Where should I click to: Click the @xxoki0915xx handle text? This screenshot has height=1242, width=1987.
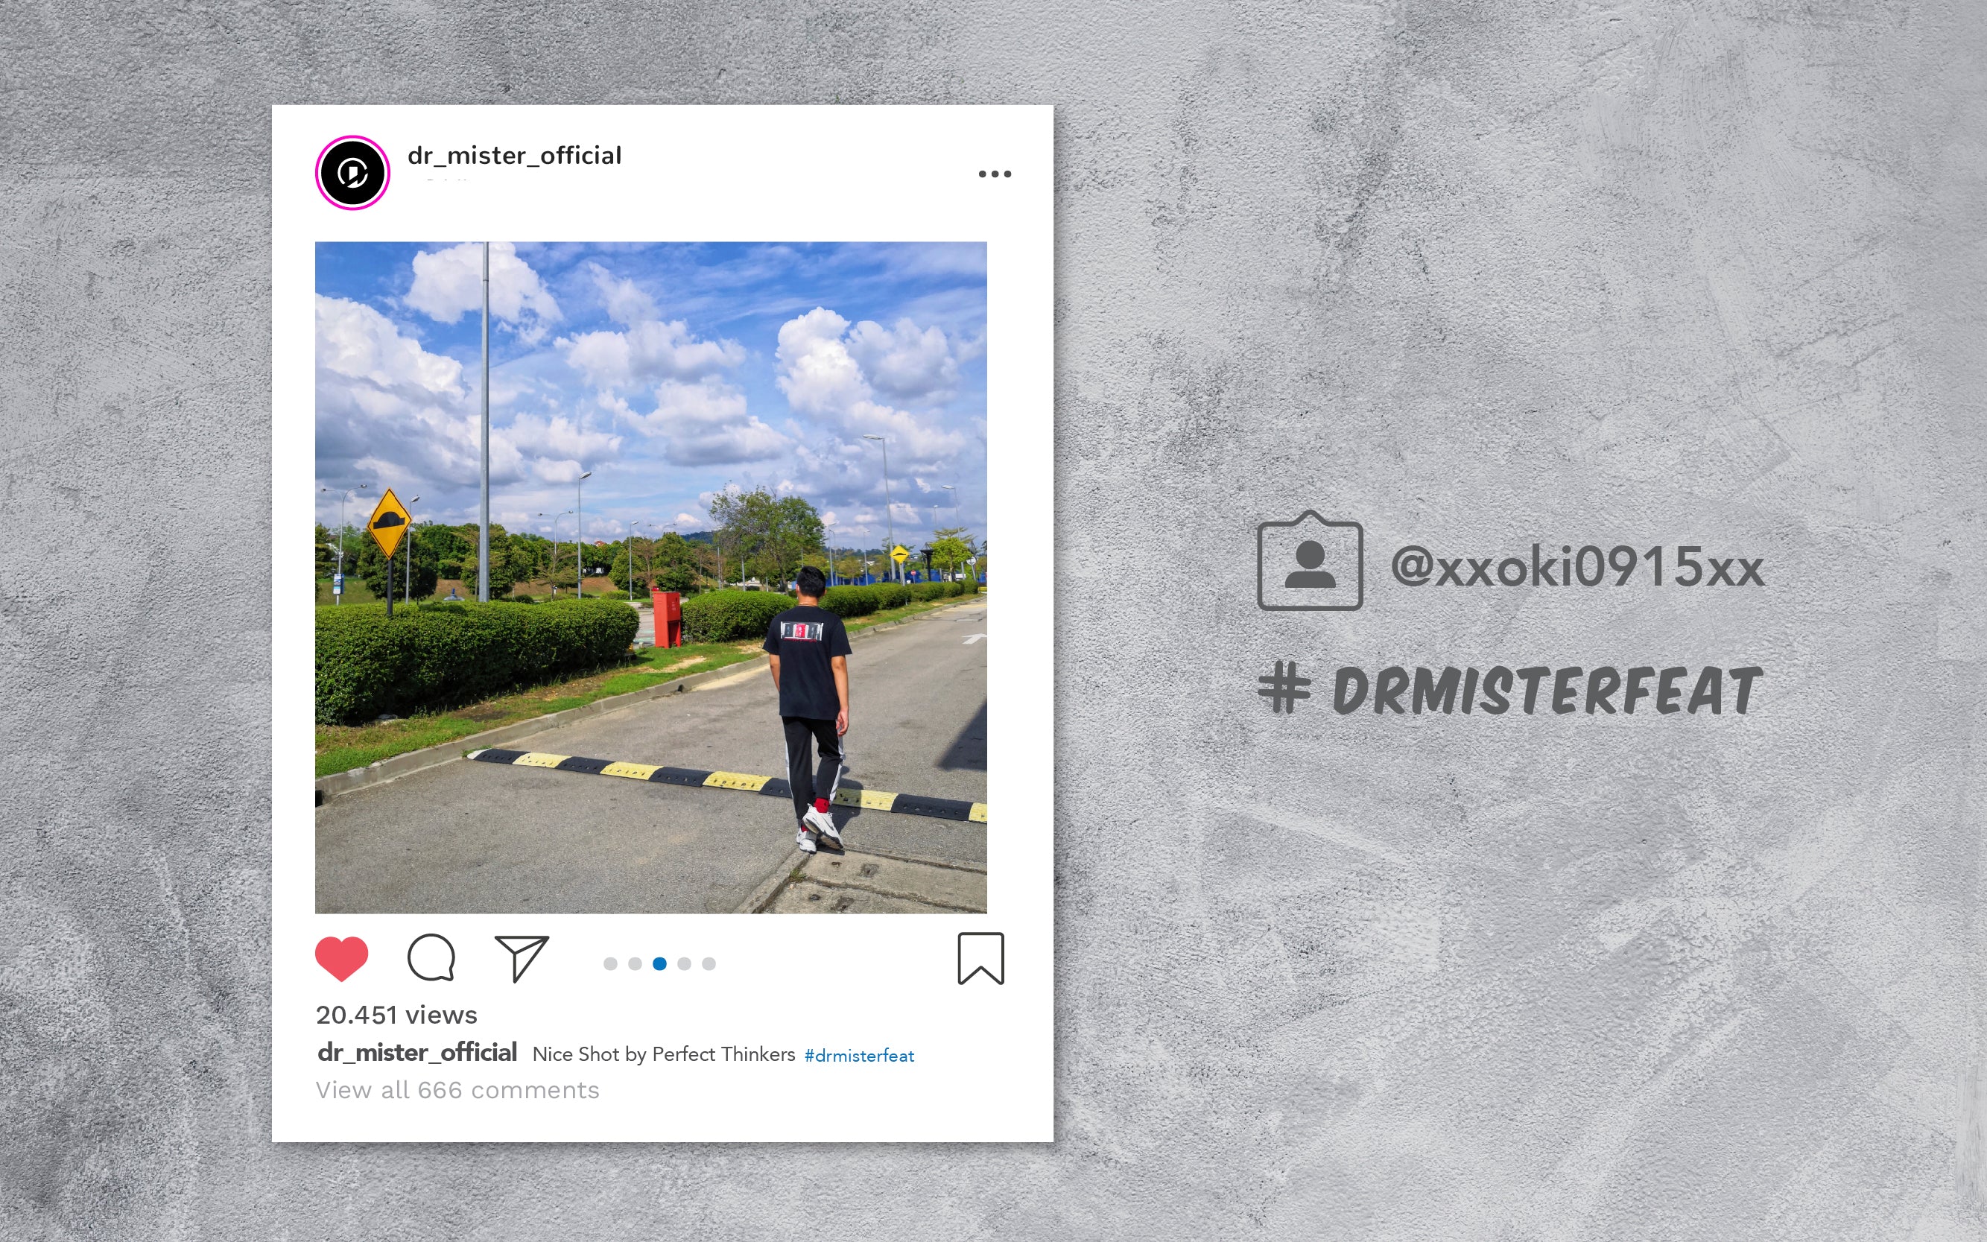[x=1577, y=567]
